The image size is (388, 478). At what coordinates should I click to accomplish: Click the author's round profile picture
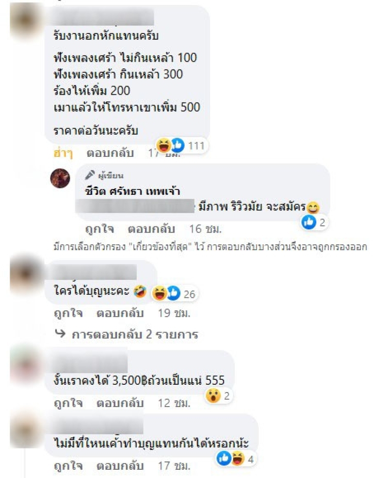(60, 178)
